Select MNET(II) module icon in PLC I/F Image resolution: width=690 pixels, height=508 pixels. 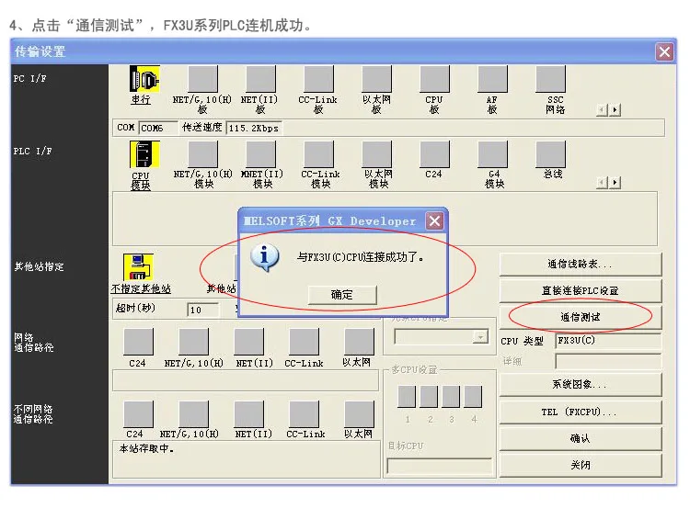coord(260,154)
